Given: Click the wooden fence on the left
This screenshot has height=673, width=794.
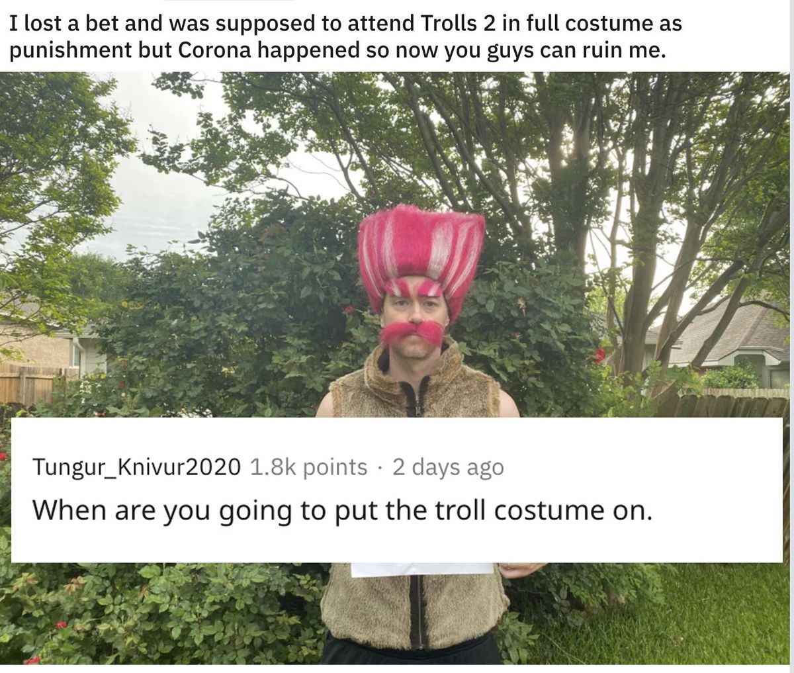Looking at the screenshot, I should coord(38,383).
